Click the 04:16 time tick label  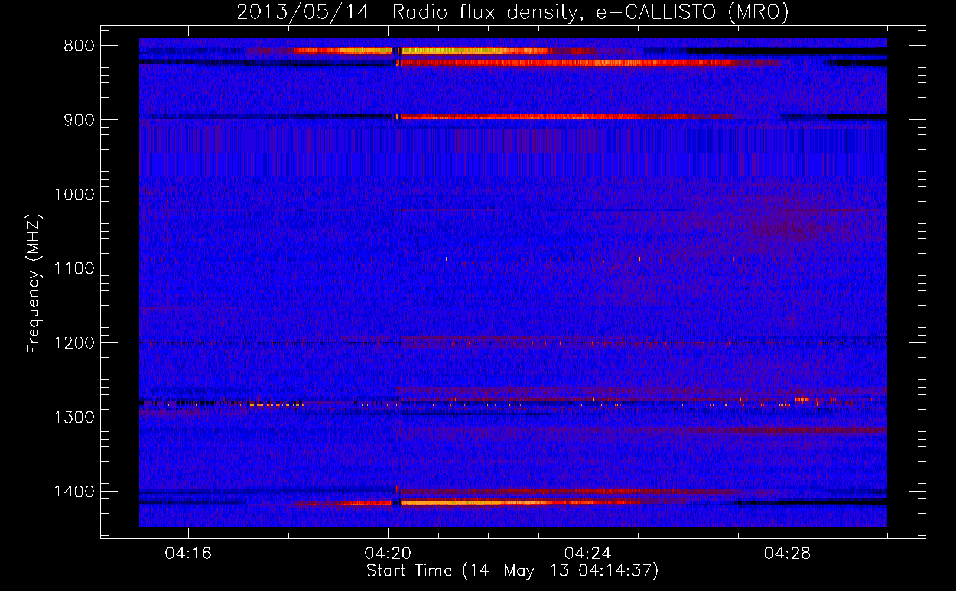(188, 554)
